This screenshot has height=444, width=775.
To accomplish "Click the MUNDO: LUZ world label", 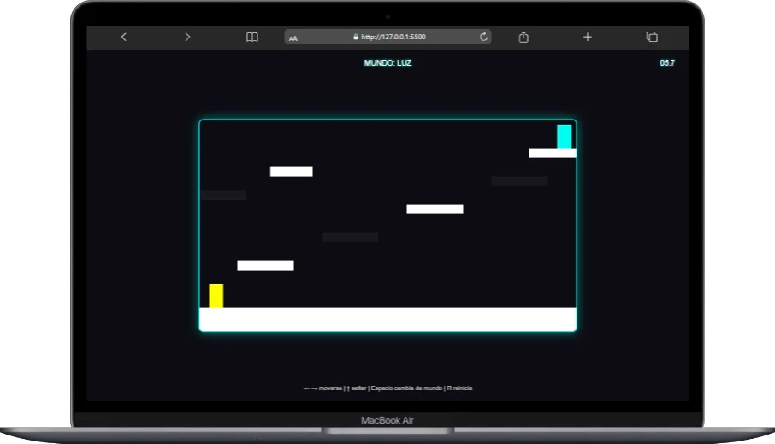I will tap(387, 63).
